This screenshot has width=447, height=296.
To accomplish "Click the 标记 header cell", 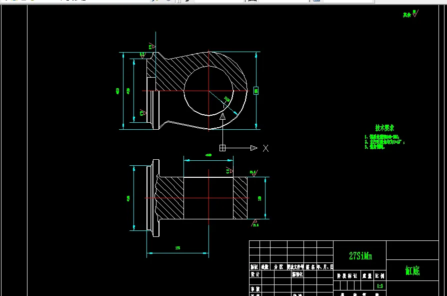I will tap(254, 267).
